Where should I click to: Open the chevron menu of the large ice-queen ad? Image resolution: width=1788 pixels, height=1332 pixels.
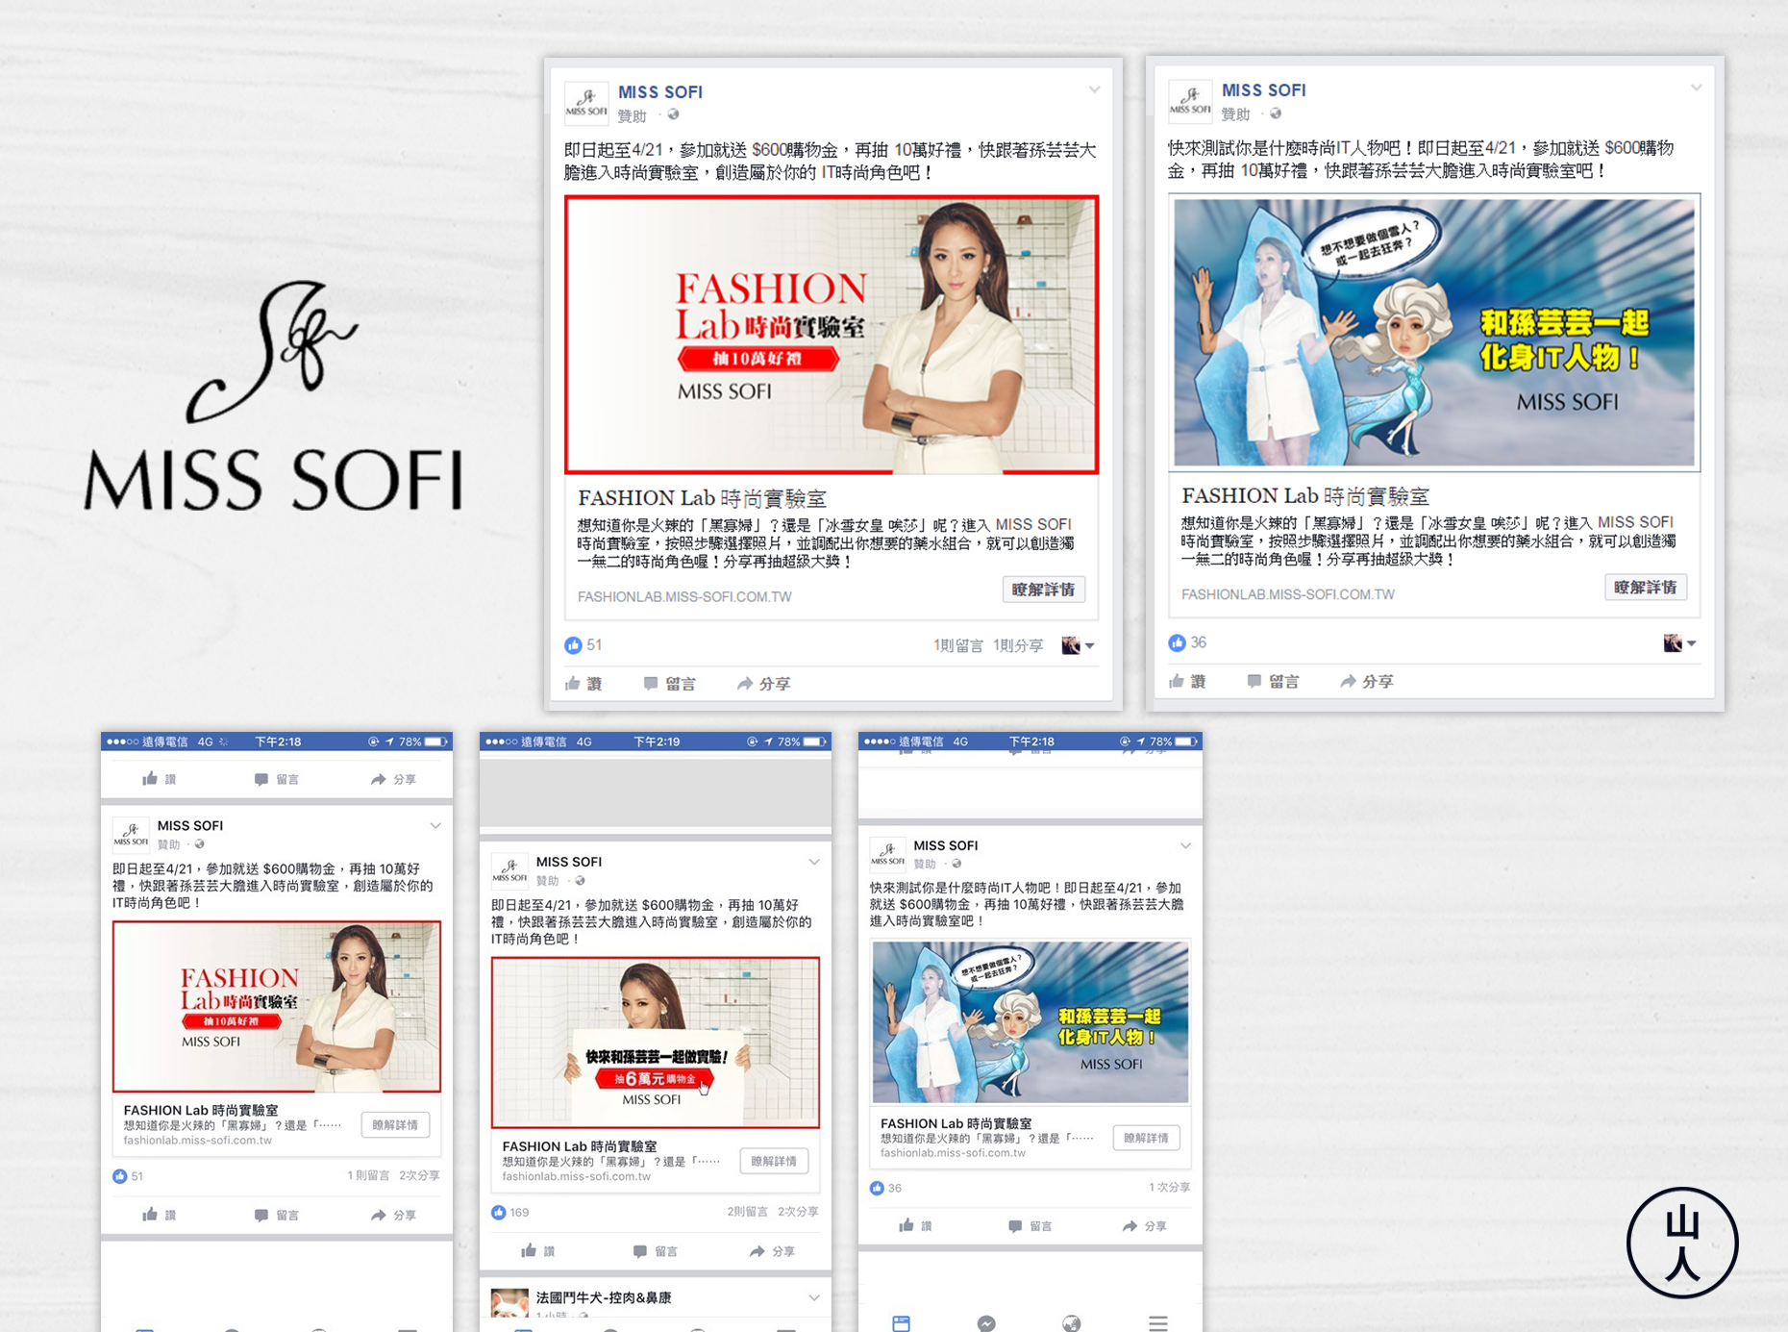[1697, 88]
